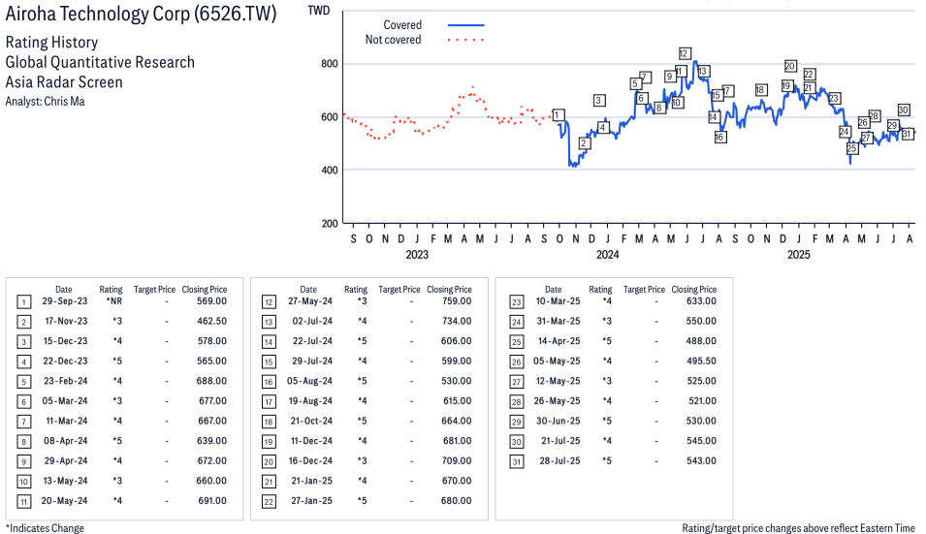The width and height of the screenshot is (926, 534).
Task: Select the '*Indicates Change' footnote
Action: [45, 528]
